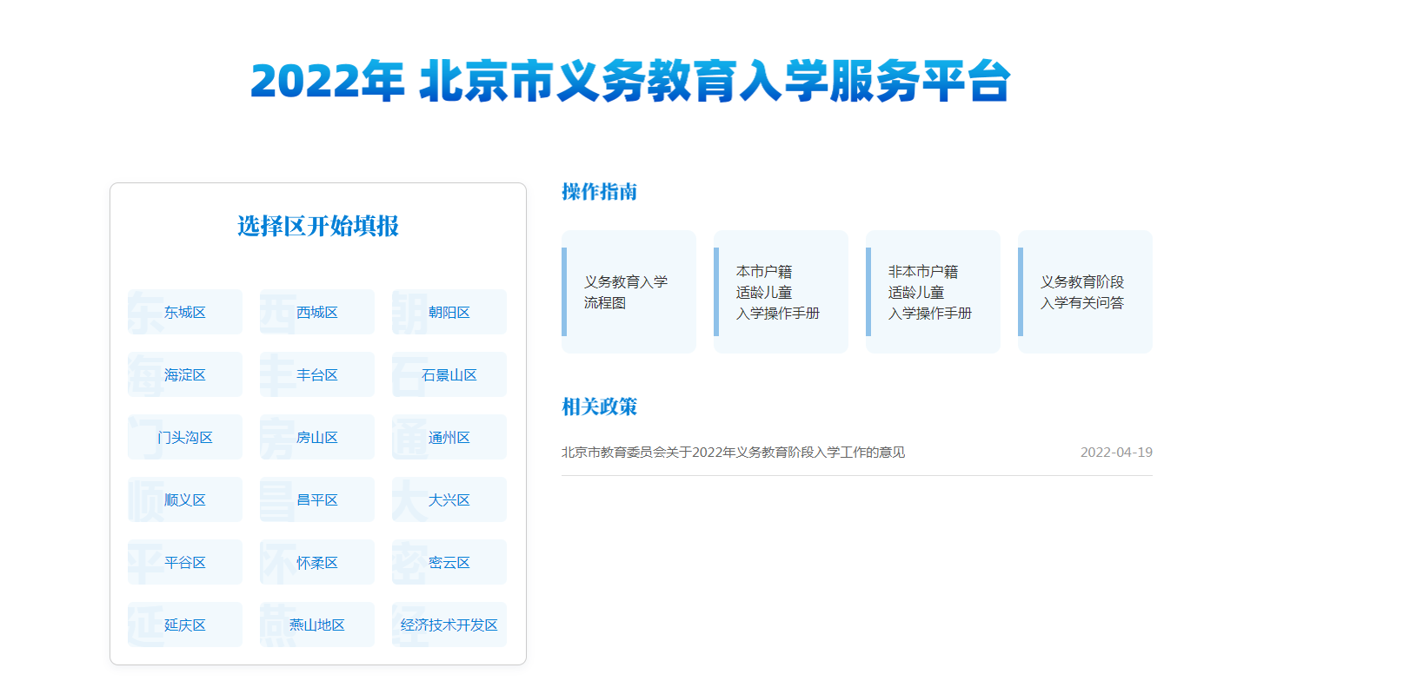Select 门头沟区 district button

[185, 437]
